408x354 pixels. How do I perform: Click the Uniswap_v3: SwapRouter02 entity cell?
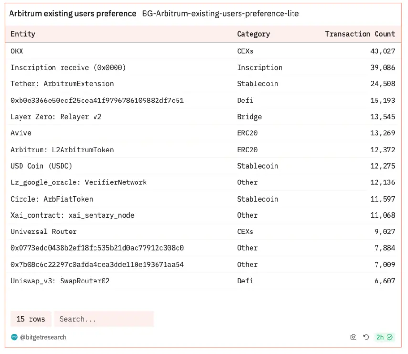(x=60, y=281)
